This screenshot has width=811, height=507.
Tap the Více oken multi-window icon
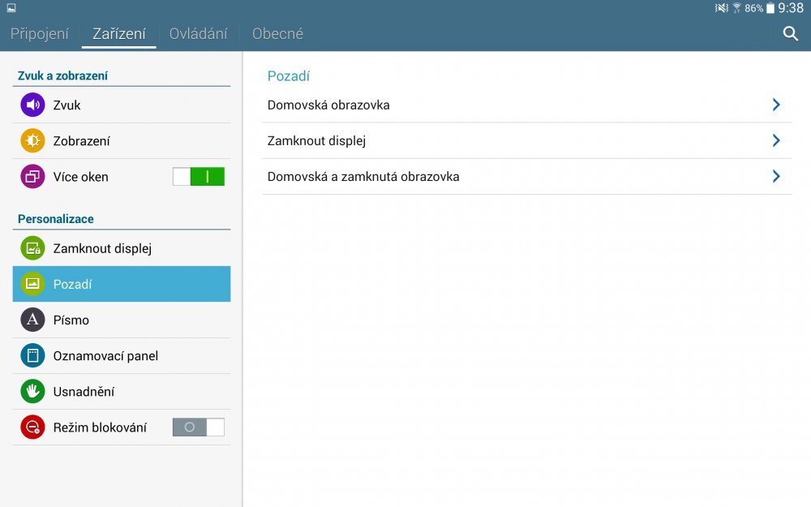click(32, 177)
